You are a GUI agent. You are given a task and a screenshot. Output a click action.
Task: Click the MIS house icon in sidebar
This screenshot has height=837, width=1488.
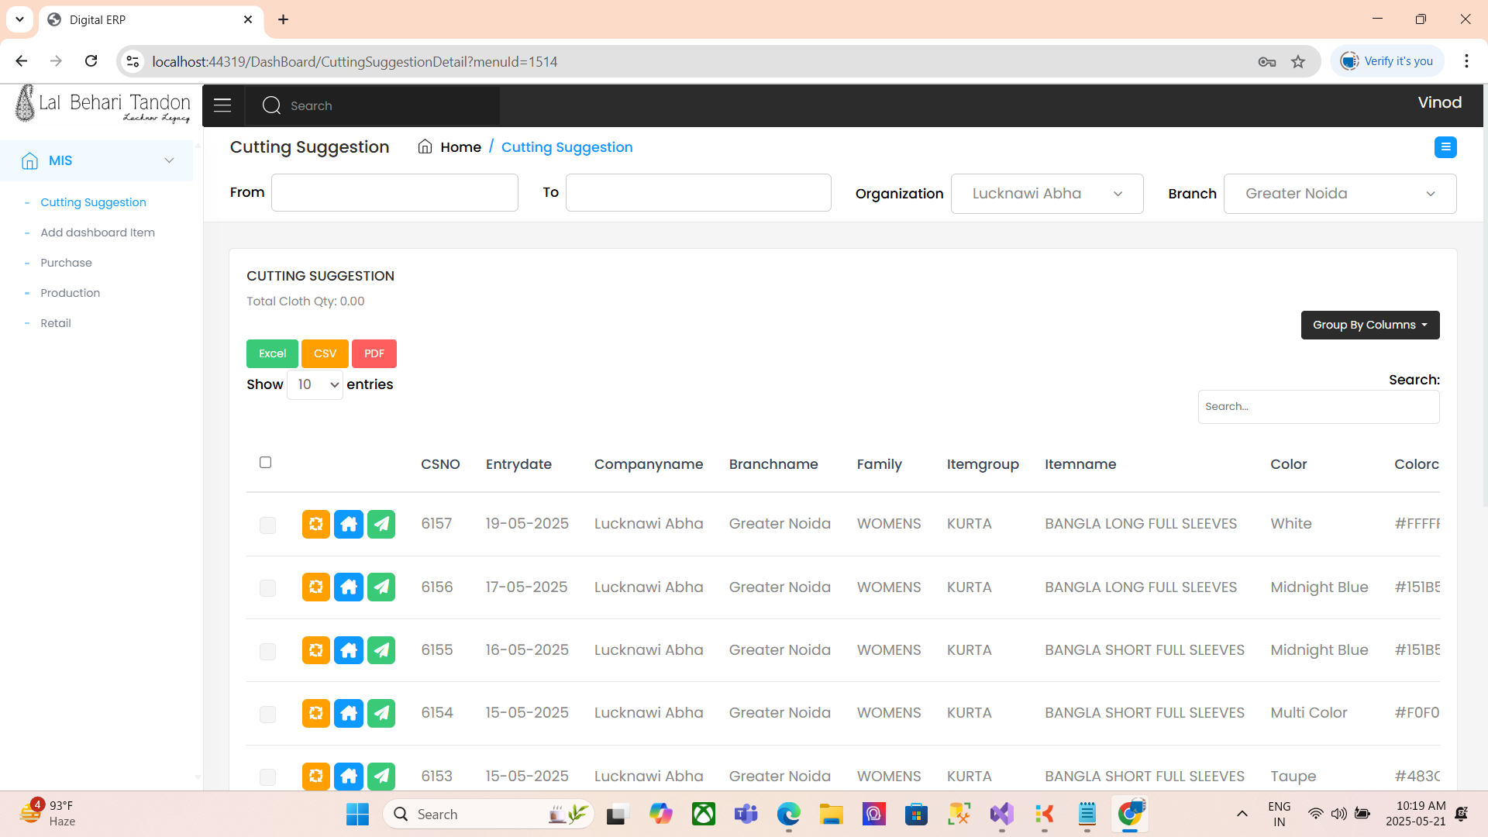29,160
